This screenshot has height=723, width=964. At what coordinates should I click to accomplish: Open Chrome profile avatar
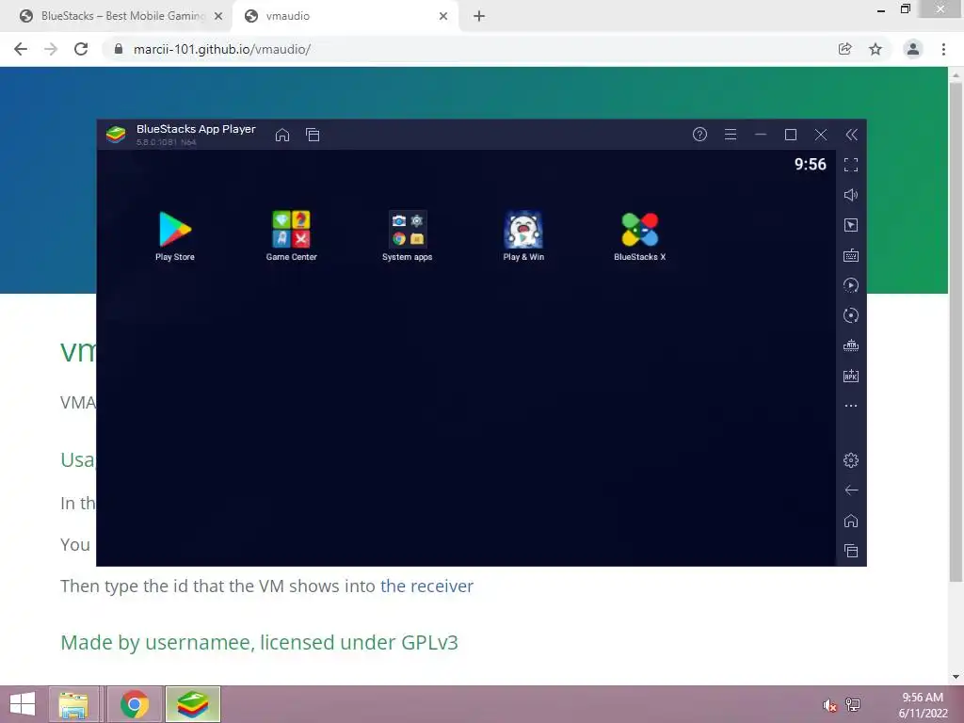pos(913,49)
